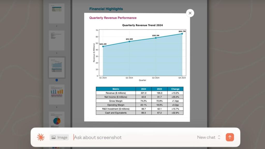265x149 pixels.
Task: Click the Image attachment chip
Action: [59, 137]
